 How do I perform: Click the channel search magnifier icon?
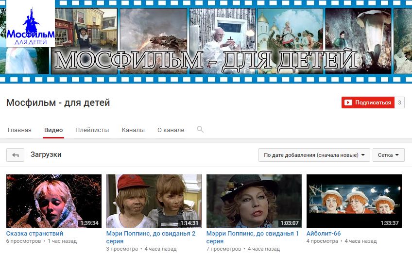pos(200,130)
